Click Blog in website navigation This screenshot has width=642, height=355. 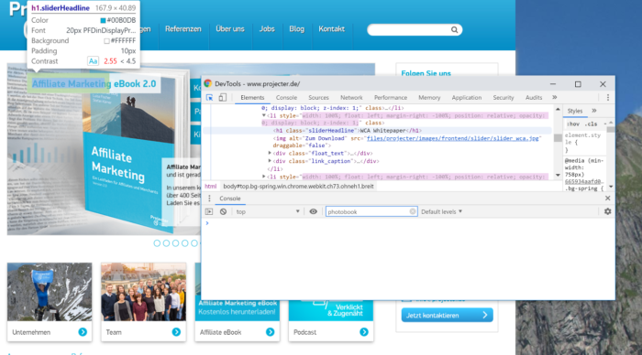[297, 29]
